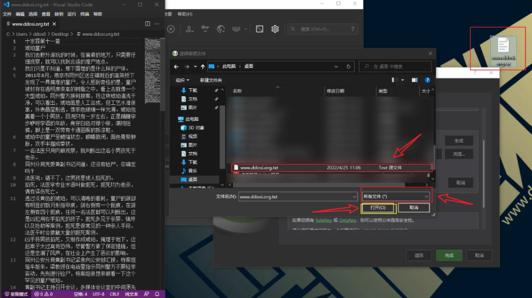Click the green 完成 button

click(449, 255)
